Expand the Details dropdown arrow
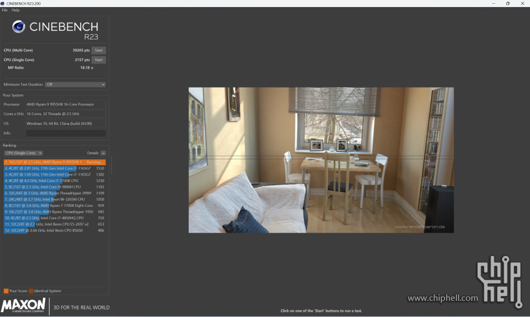This screenshot has height=317, width=530. 103,153
